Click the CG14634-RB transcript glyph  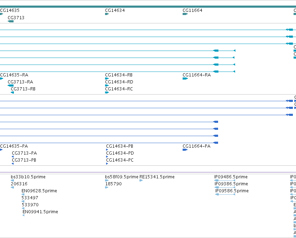tap(107, 79)
